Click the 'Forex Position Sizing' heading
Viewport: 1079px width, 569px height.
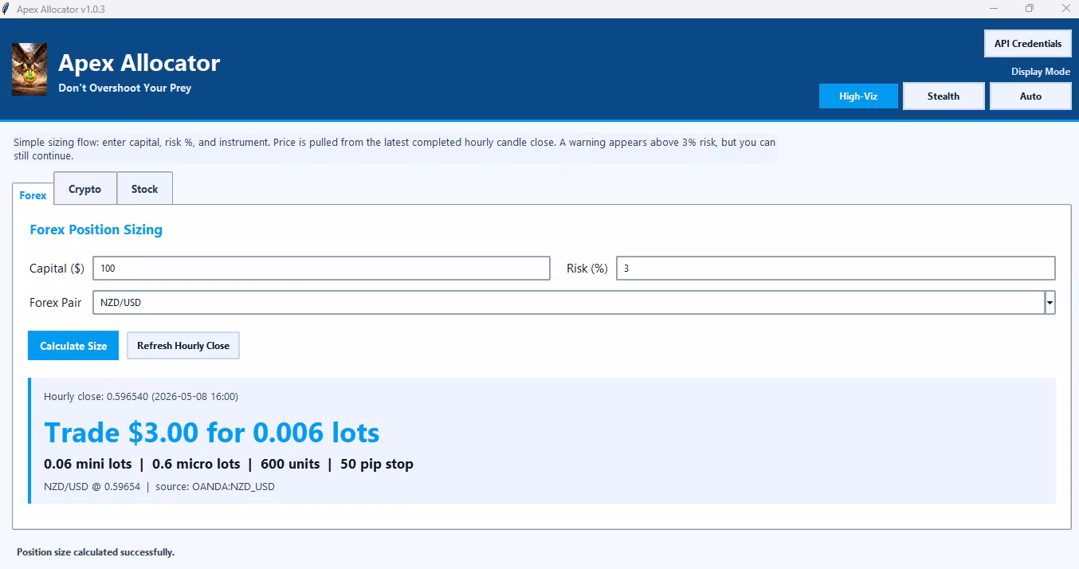pyautogui.click(x=96, y=230)
